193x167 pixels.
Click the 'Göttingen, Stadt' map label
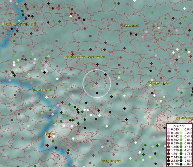111,161
